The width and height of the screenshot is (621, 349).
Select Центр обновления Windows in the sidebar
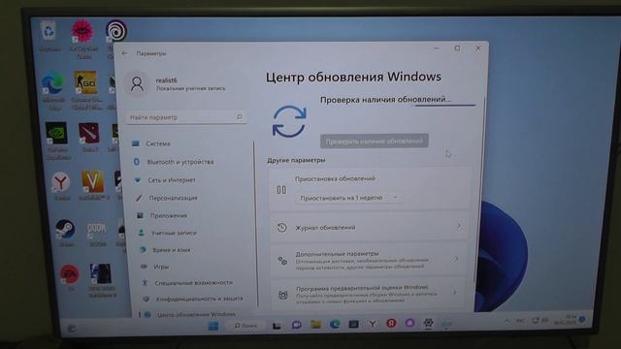[197, 314]
